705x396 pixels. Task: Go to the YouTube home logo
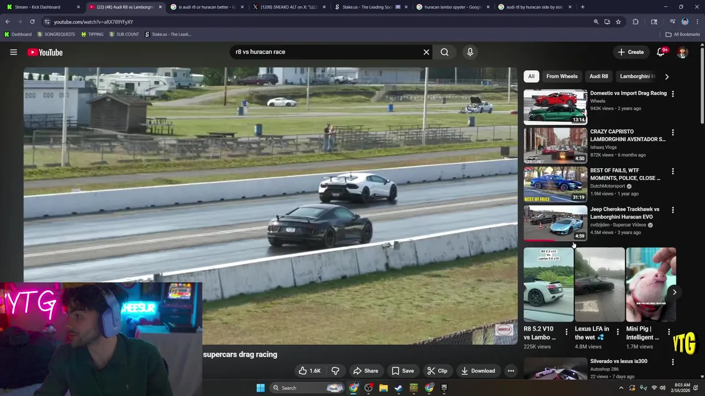coord(45,52)
